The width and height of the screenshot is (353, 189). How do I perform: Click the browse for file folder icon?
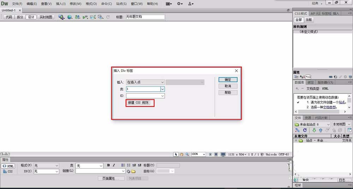(x=133, y=171)
